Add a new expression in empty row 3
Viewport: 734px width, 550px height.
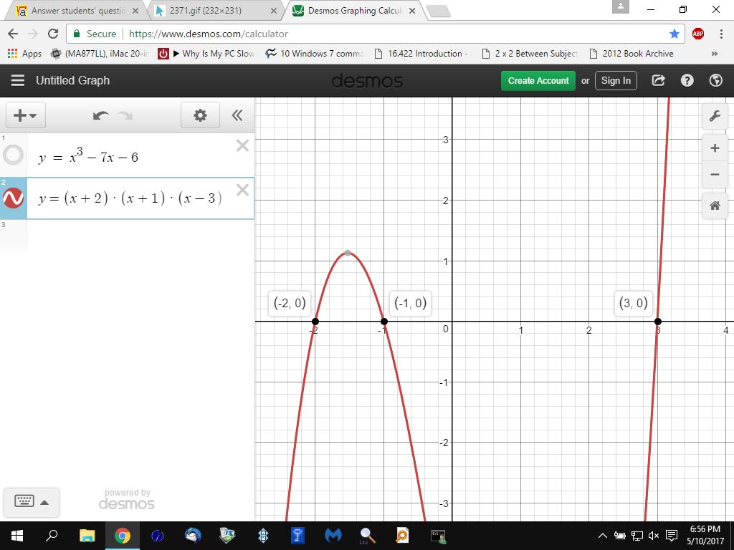[x=140, y=238]
